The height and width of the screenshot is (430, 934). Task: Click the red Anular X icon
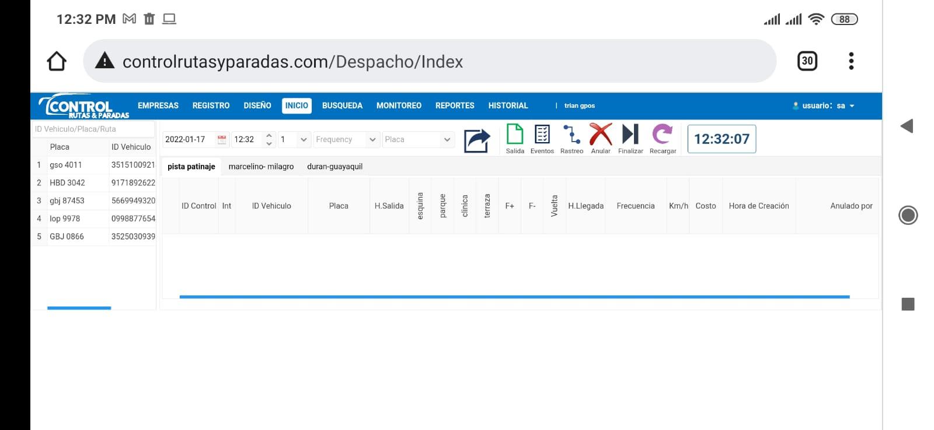[601, 134]
